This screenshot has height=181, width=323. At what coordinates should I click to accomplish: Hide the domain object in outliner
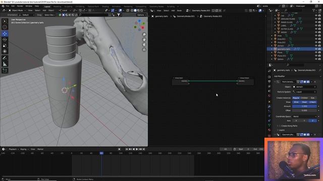coord(316,46)
